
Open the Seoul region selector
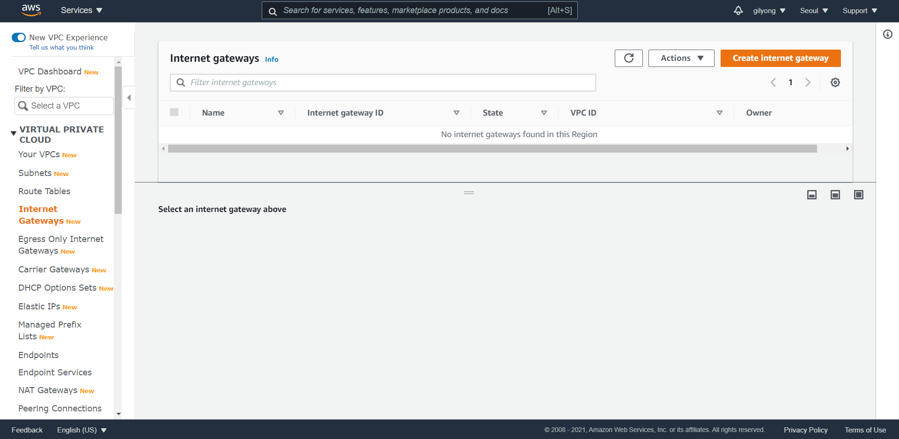814,10
